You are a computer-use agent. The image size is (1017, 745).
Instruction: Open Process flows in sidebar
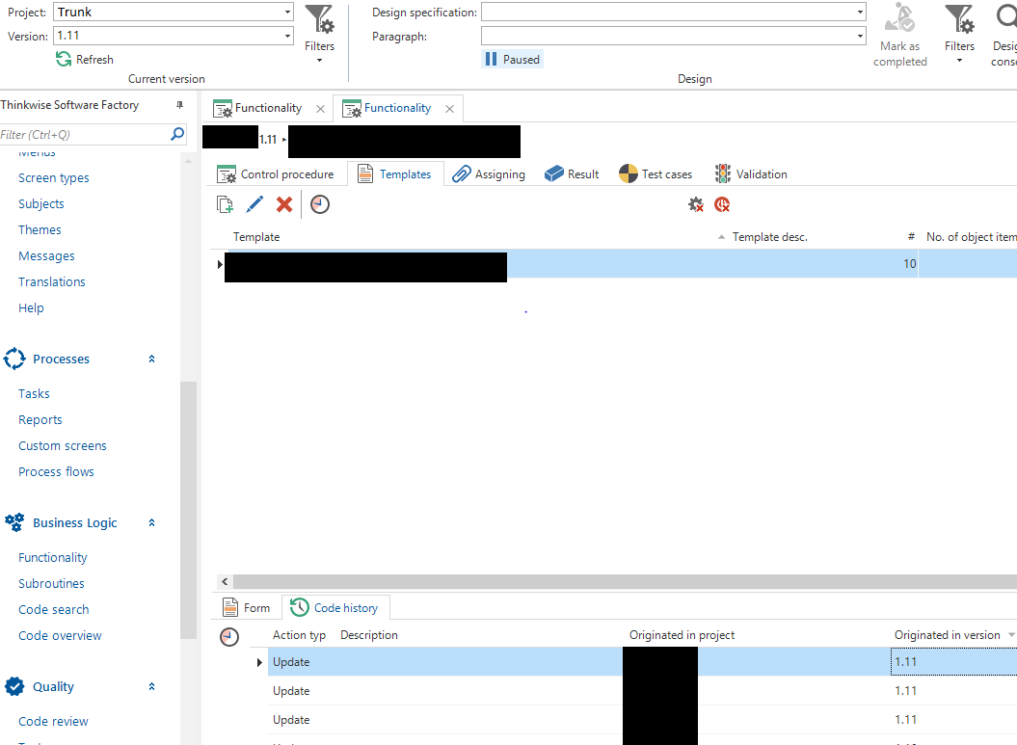coord(56,471)
